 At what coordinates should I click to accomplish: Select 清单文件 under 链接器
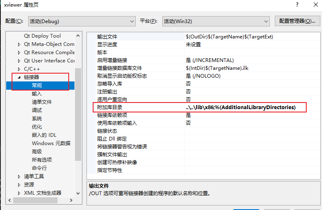pos(42,102)
